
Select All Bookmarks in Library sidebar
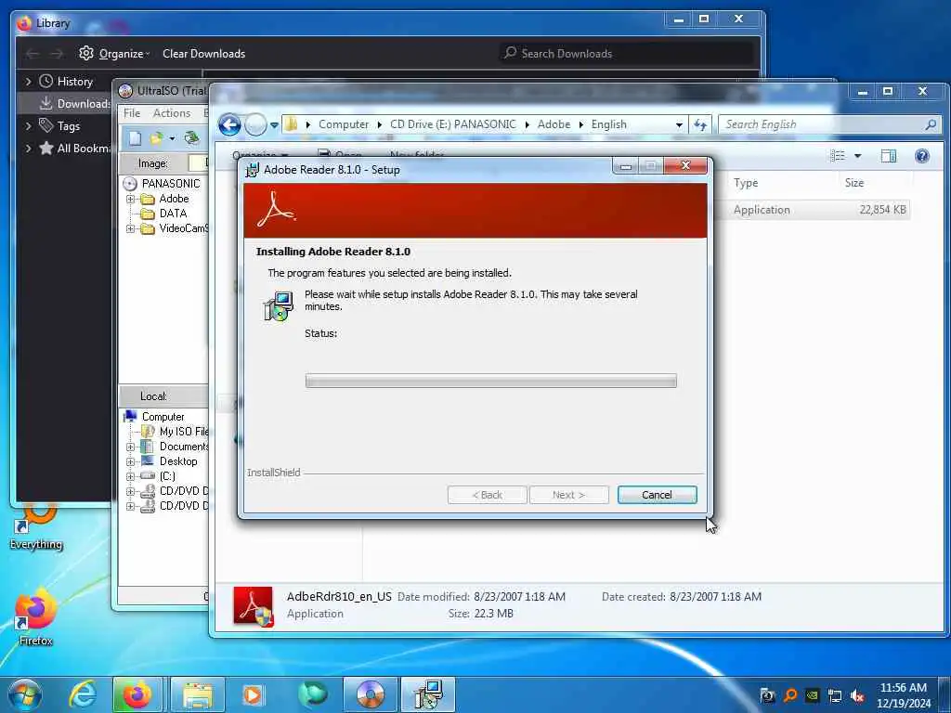pos(75,148)
